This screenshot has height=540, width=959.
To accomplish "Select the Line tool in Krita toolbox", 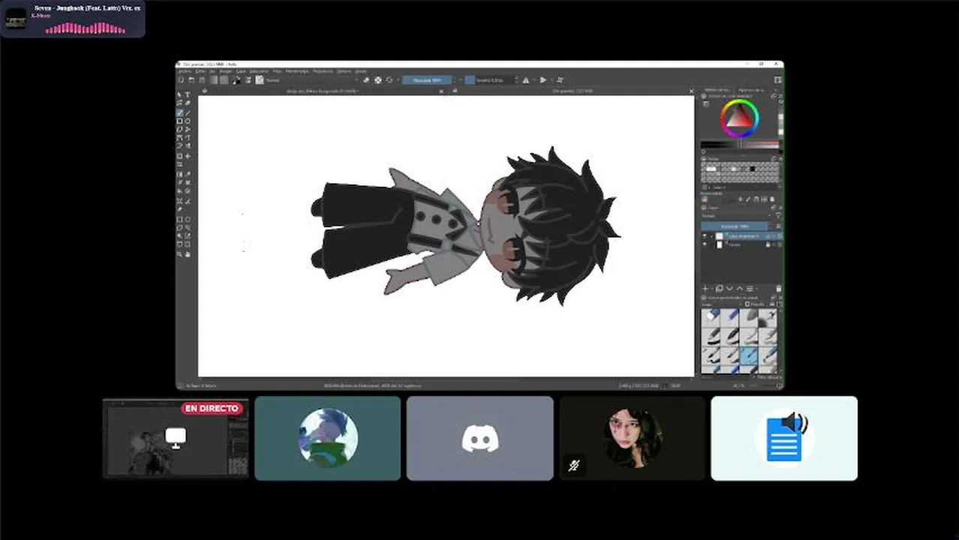I will tap(188, 112).
